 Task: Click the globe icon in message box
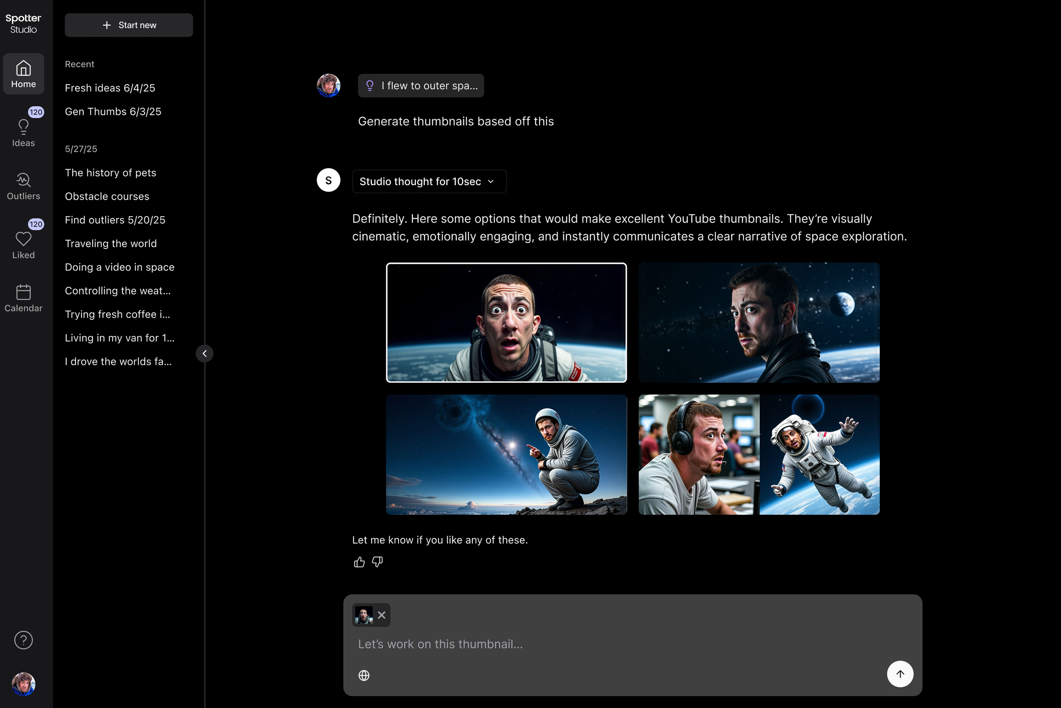364,675
